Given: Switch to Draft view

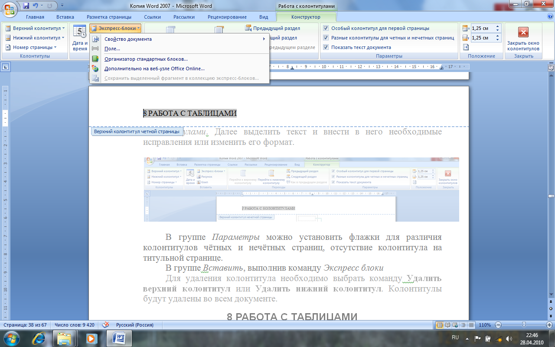Looking at the screenshot, I should (471, 325).
